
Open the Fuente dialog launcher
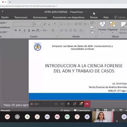[57, 37]
